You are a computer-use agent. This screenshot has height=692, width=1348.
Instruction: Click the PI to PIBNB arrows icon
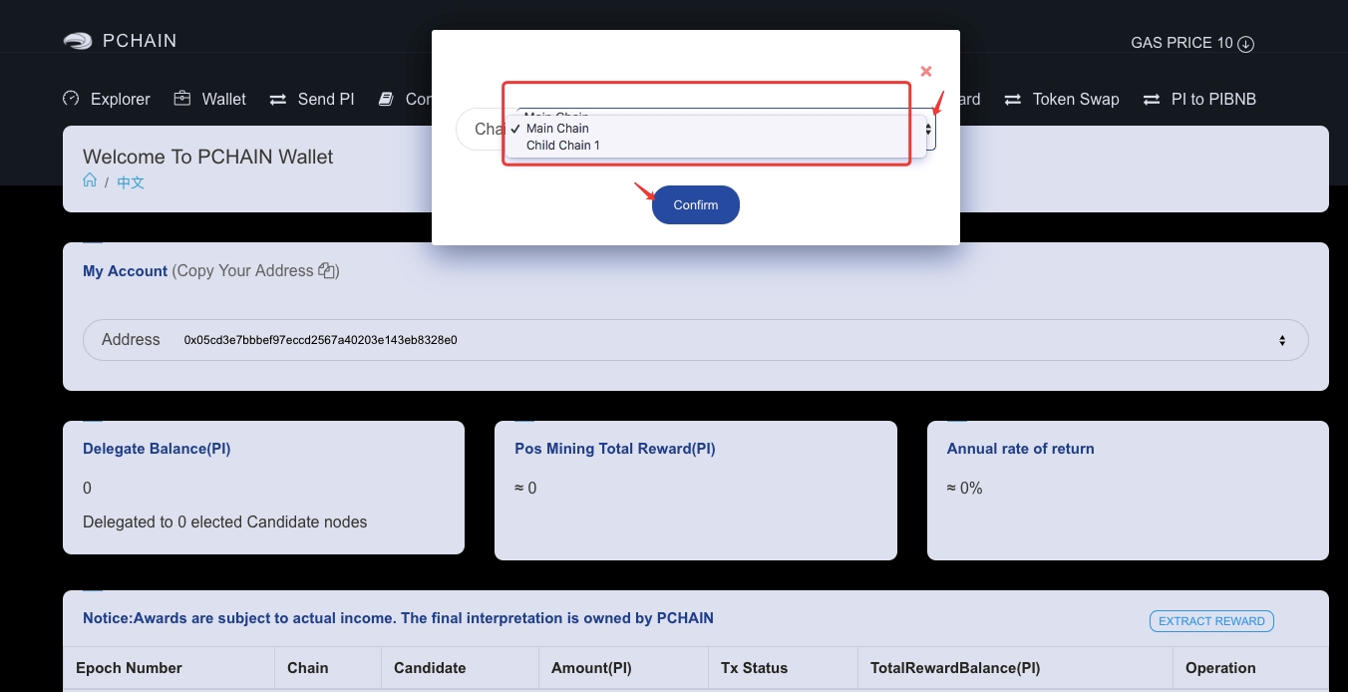tap(1152, 100)
